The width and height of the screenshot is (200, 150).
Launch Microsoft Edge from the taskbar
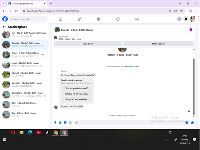tap(30, 132)
